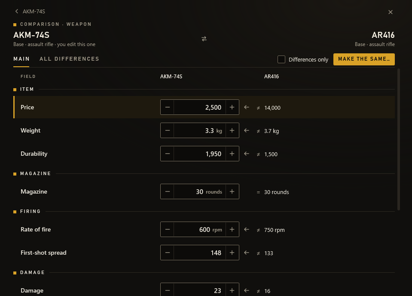Increase Magazine rounds with the plus button
Image resolution: width=412 pixels, height=296 pixels.
pos(232,191)
